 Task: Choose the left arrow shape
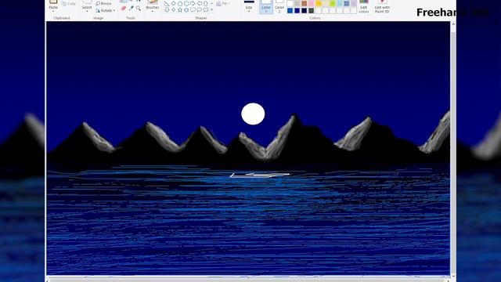click(x=200, y=3)
